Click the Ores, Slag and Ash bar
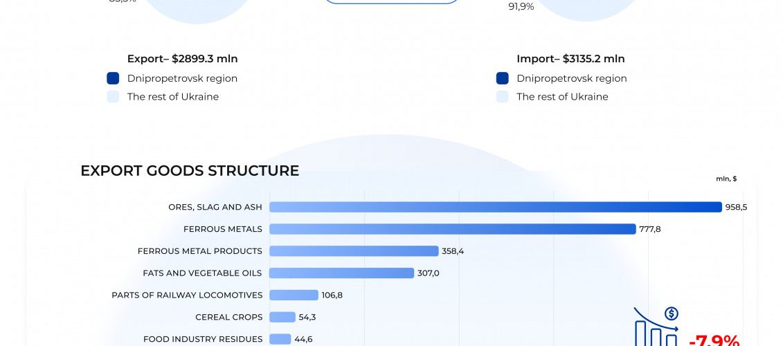The height and width of the screenshot is (346, 783). [x=495, y=207]
